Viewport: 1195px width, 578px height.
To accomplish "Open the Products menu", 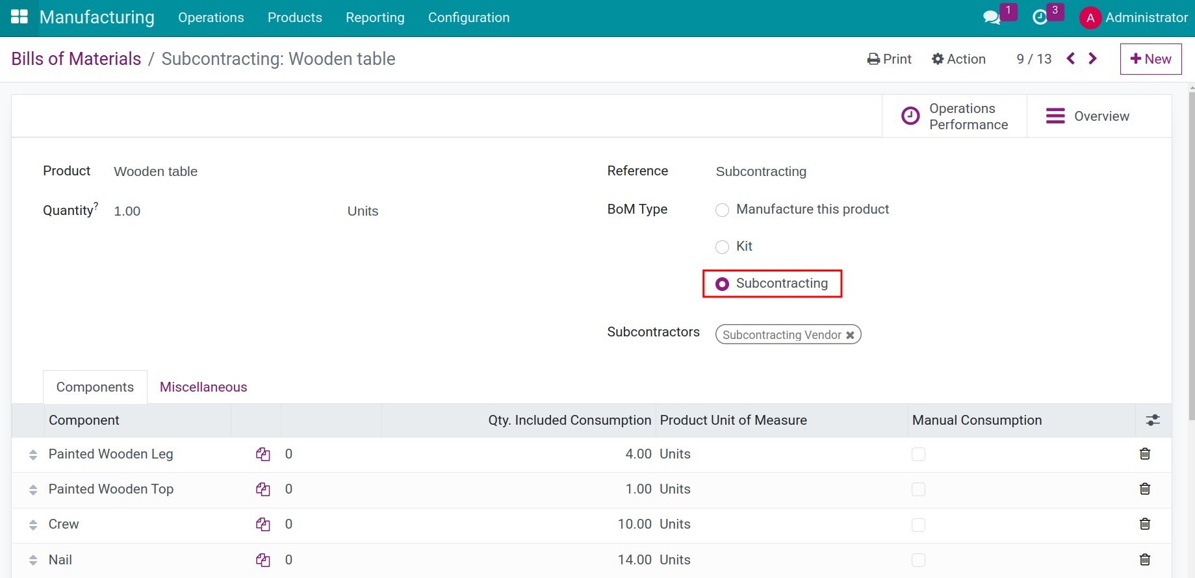I will pyautogui.click(x=295, y=18).
